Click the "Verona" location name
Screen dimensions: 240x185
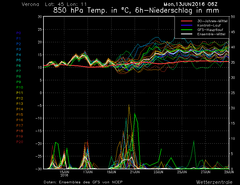coord(30,4)
